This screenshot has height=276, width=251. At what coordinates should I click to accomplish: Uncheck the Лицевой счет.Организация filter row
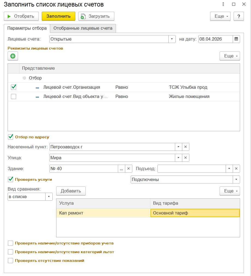13,87
